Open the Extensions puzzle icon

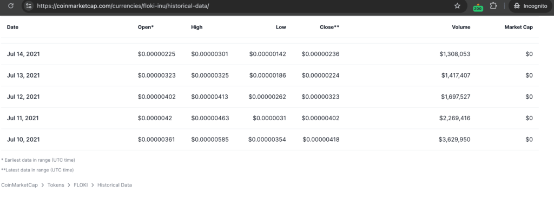[x=493, y=6]
